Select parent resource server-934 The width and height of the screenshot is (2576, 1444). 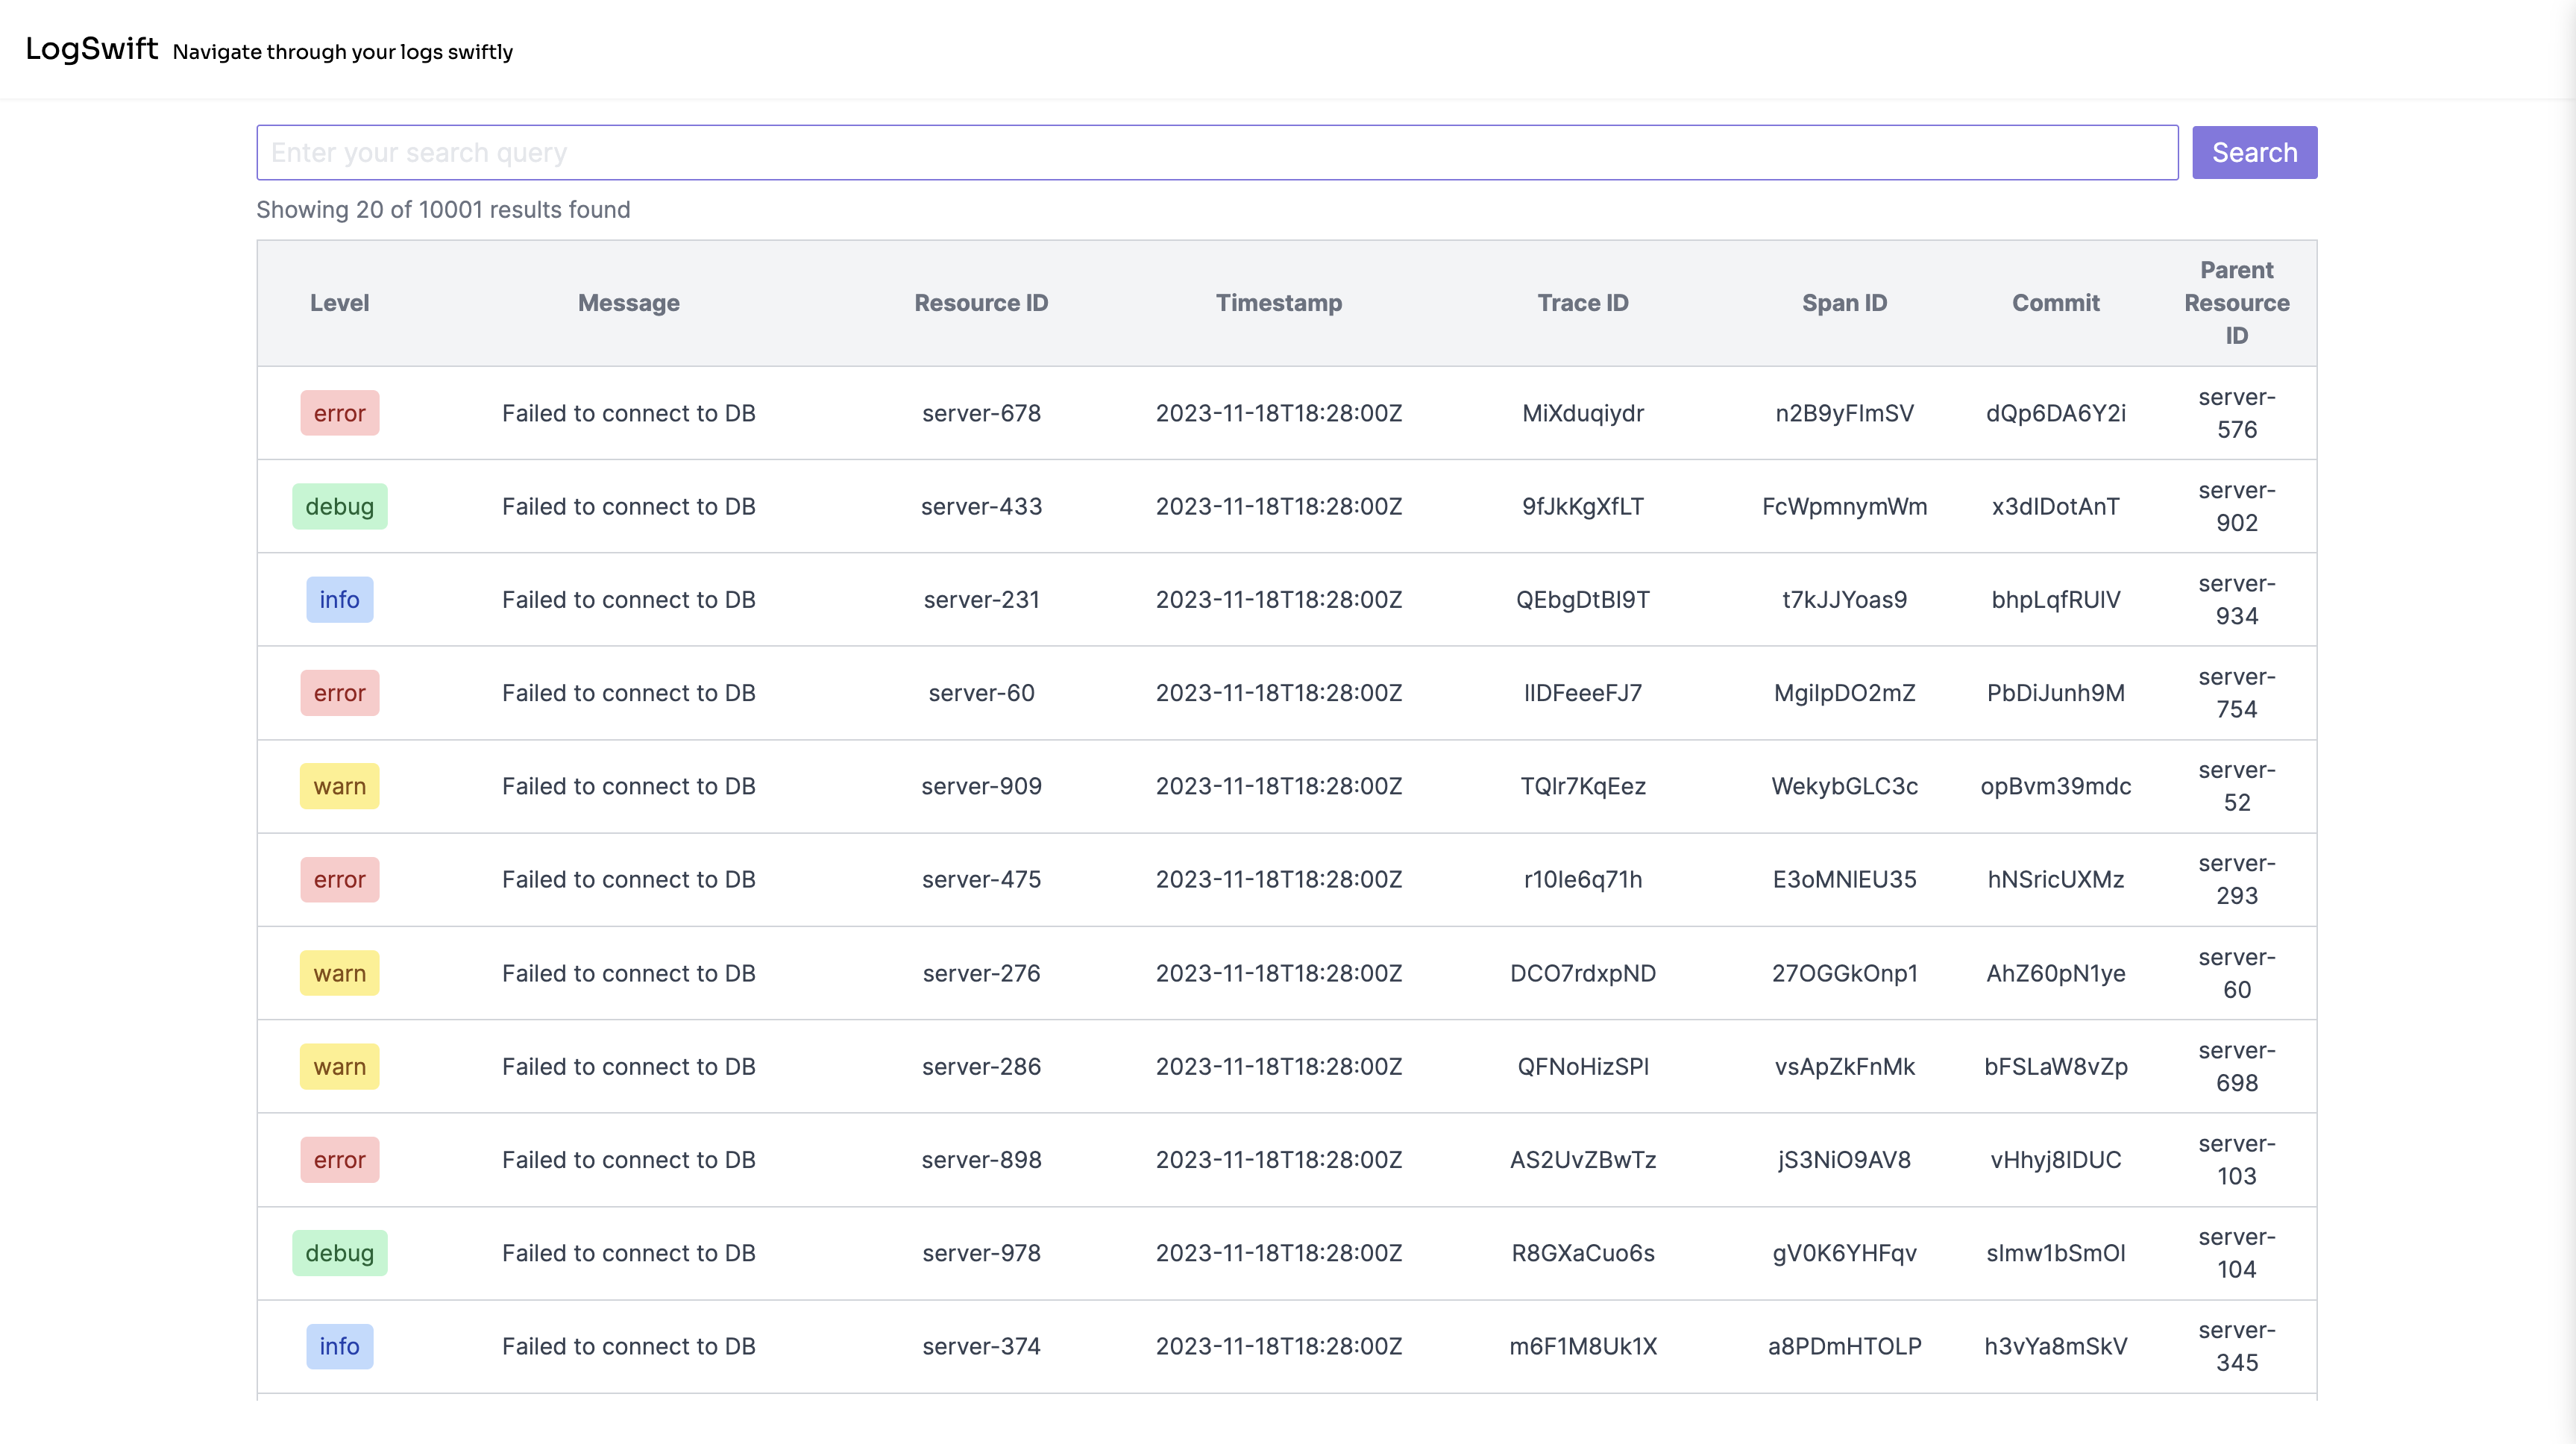click(2236, 600)
